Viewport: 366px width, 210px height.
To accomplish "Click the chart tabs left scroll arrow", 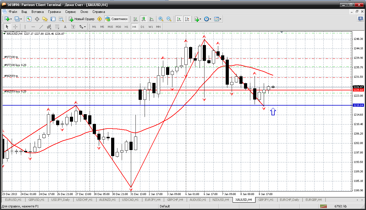I will point(357,200).
